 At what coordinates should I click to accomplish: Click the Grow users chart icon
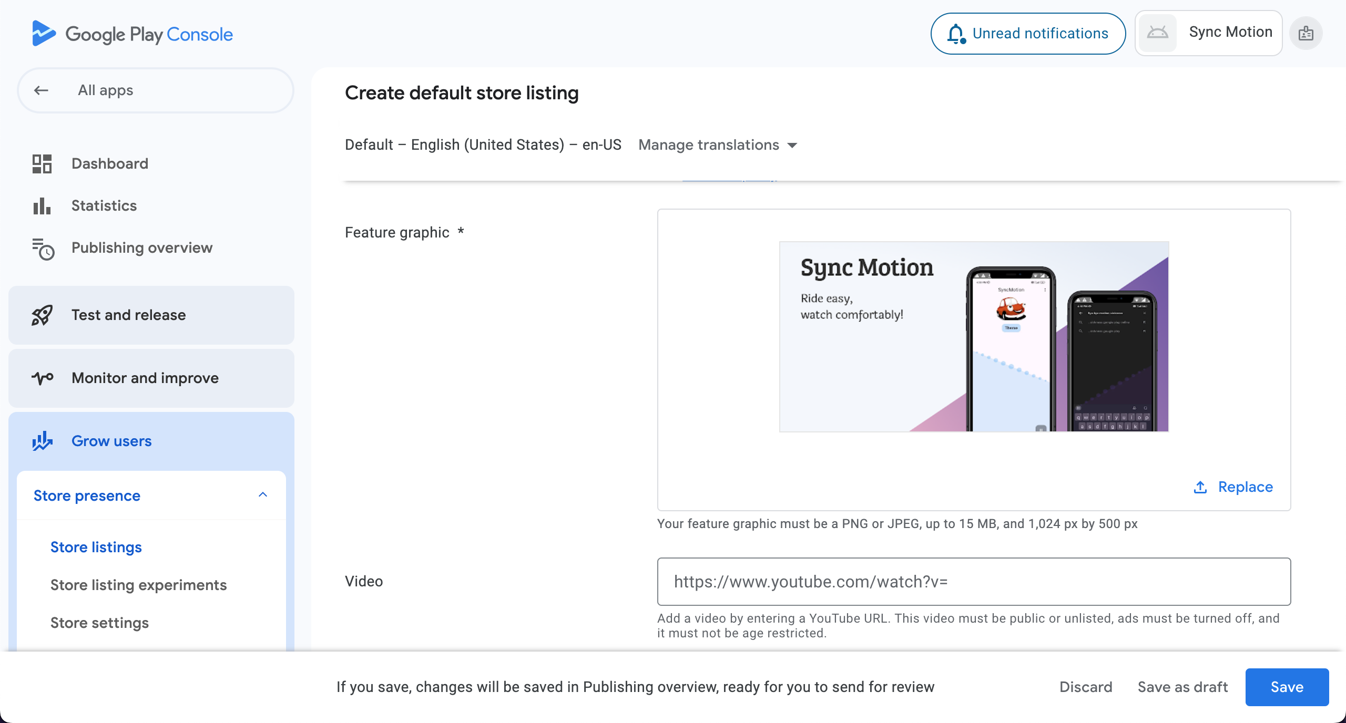coord(42,441)
